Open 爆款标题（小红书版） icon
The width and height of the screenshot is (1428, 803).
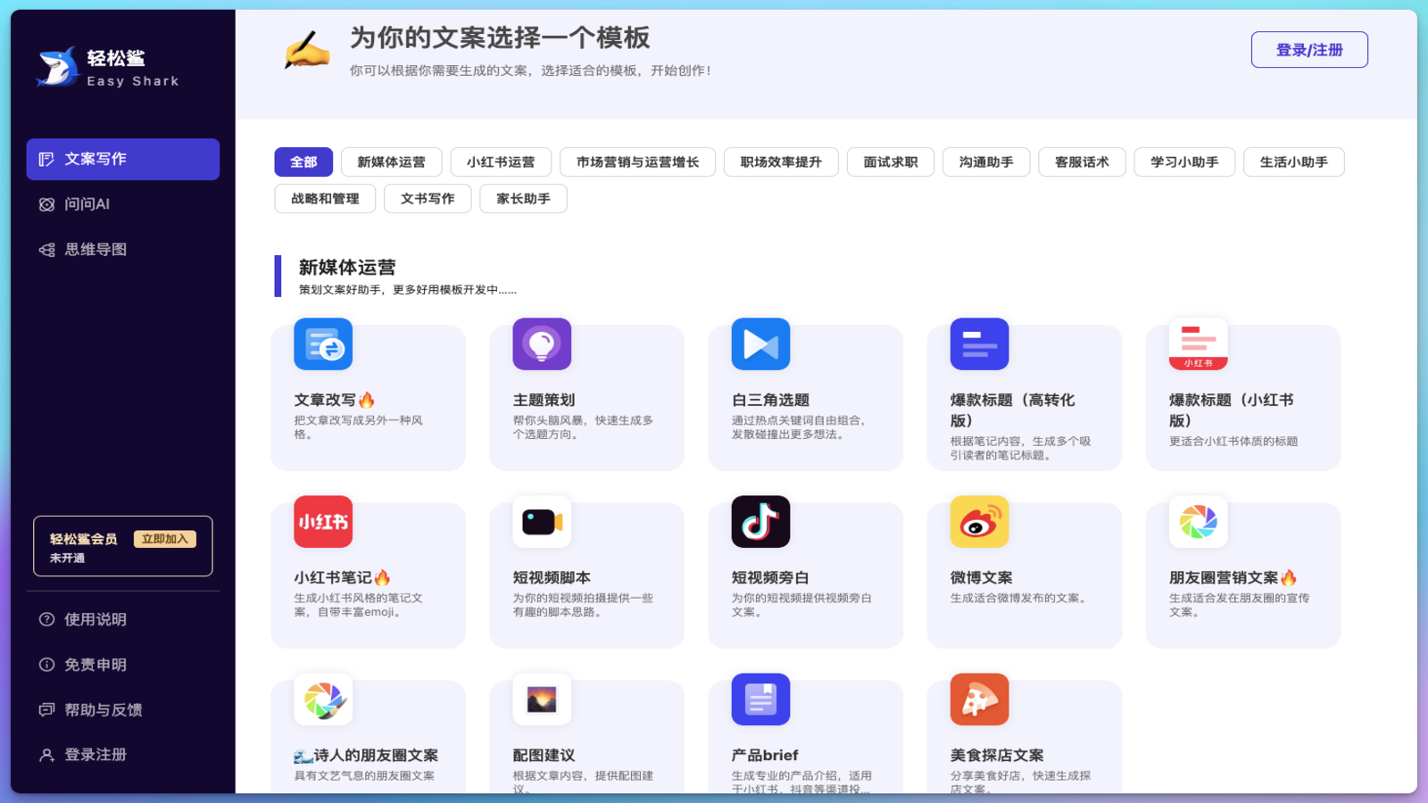[x=1198, y=344]
